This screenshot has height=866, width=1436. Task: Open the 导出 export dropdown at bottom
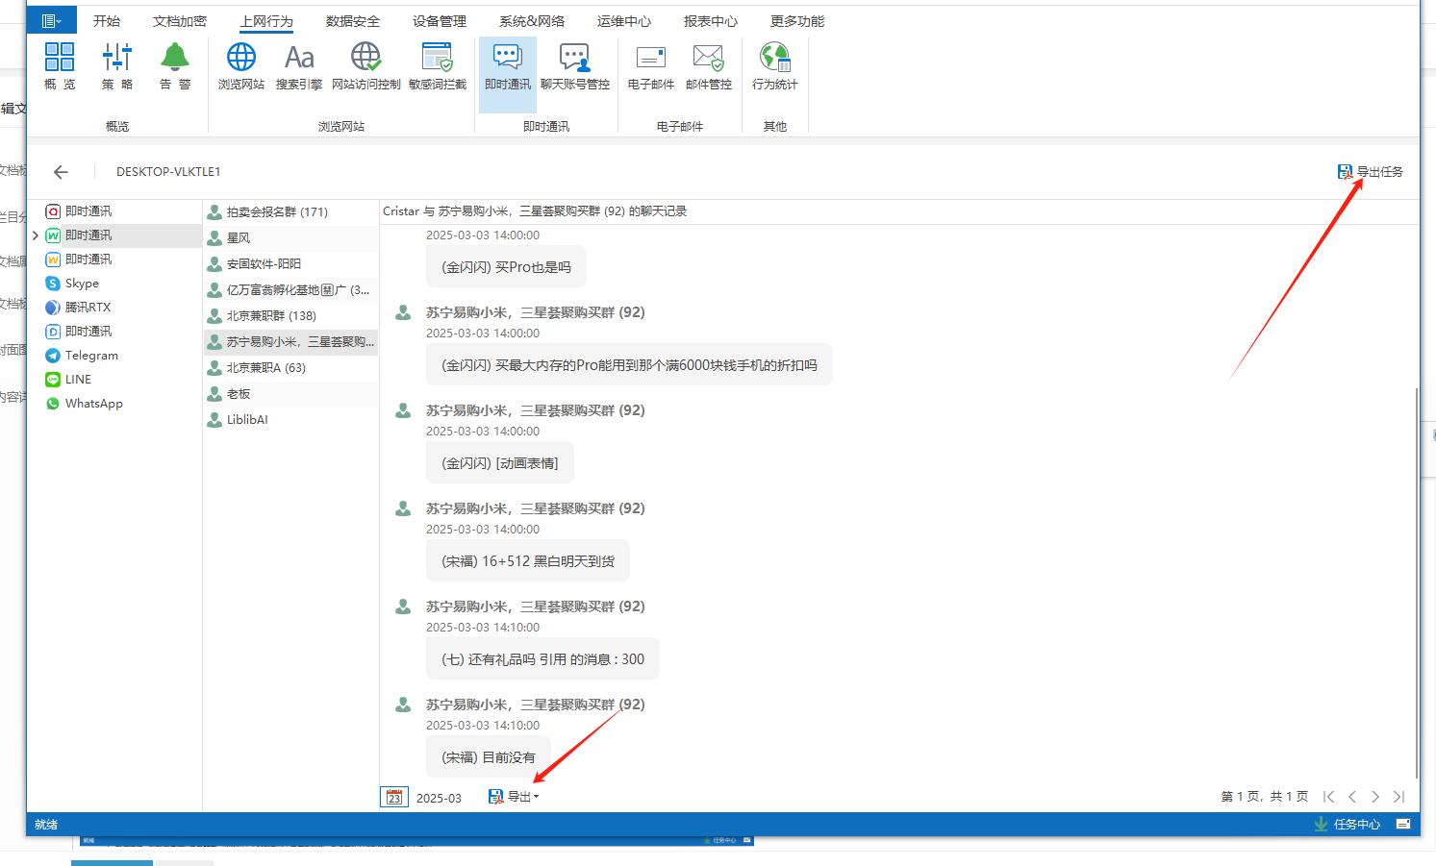click(515, 797)
